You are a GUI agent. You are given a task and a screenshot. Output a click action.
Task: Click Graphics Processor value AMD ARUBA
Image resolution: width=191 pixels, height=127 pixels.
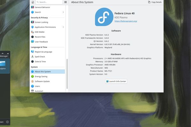tap(110, 65)
